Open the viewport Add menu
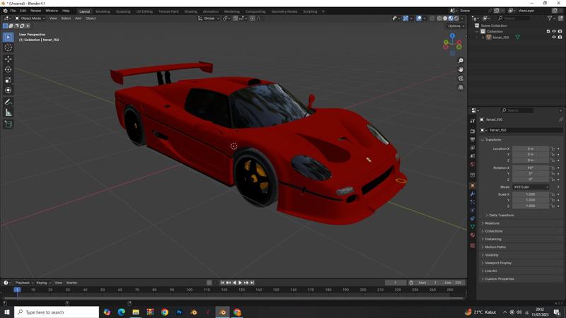Viewport: 566px width, 318px height. pyautogui.click(x=78, y=18)
